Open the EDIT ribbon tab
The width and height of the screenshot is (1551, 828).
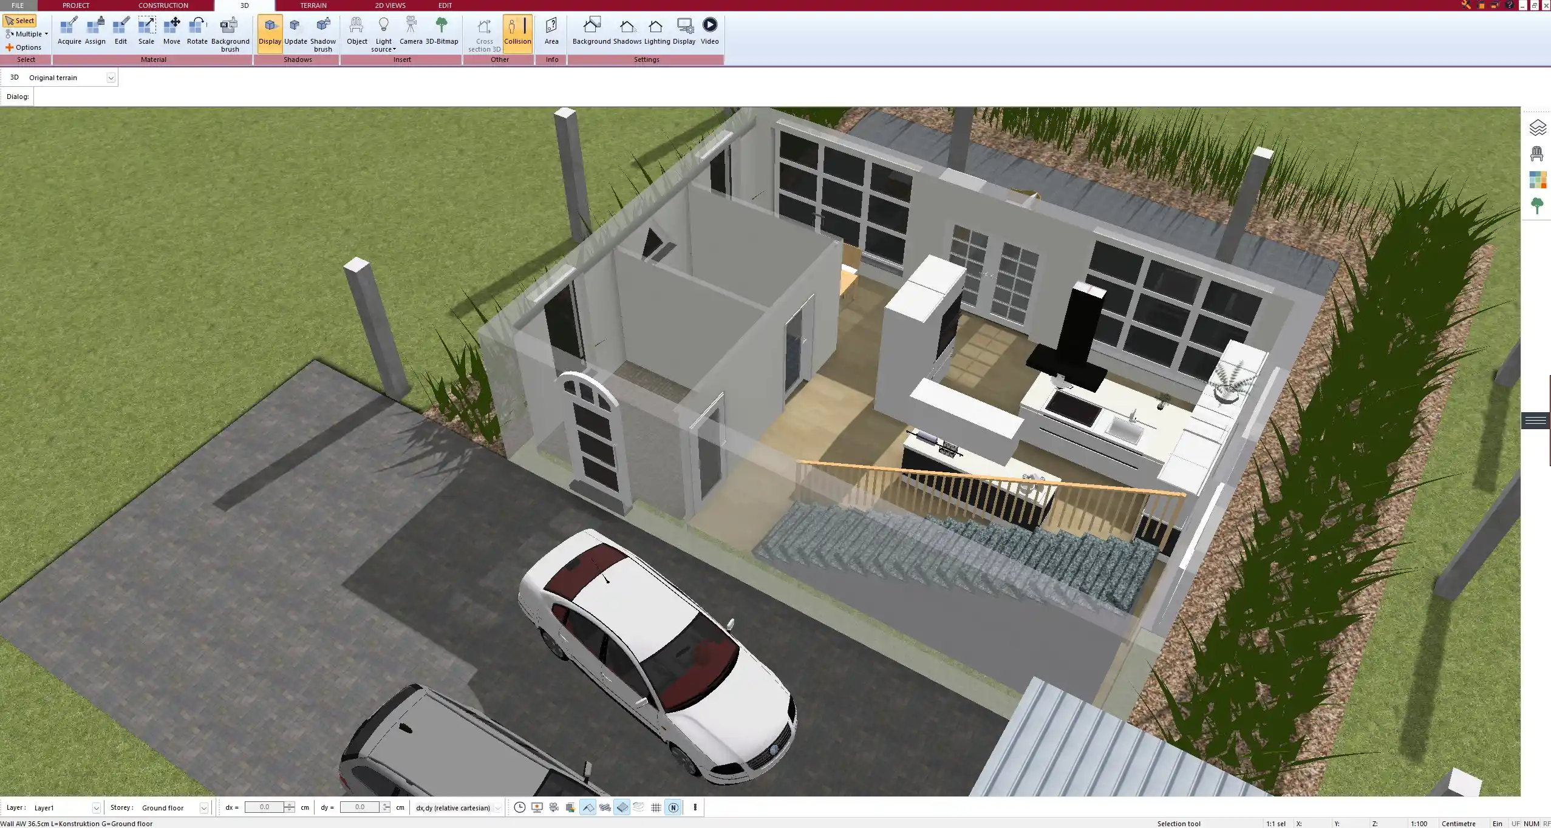pyautogui.click(x=445, y=5)
